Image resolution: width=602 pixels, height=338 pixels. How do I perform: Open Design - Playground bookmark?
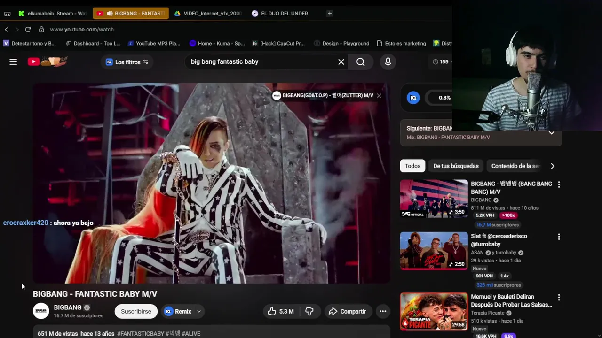pyautogui.click(x=341, y=43)
